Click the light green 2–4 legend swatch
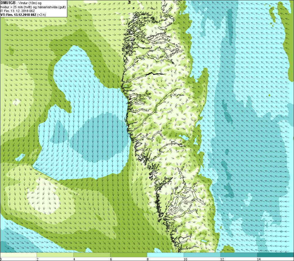Viewport: 294px width, 261px height. [x=55, y=255]
